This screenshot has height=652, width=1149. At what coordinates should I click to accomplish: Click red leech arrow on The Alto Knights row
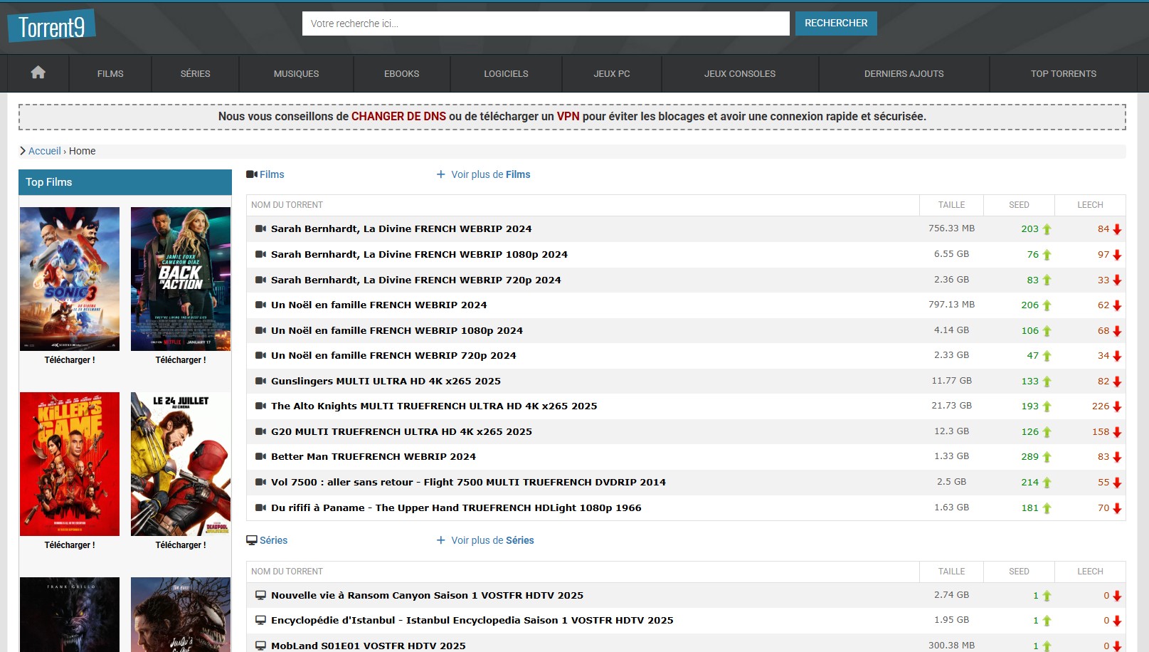point(1117,406)
